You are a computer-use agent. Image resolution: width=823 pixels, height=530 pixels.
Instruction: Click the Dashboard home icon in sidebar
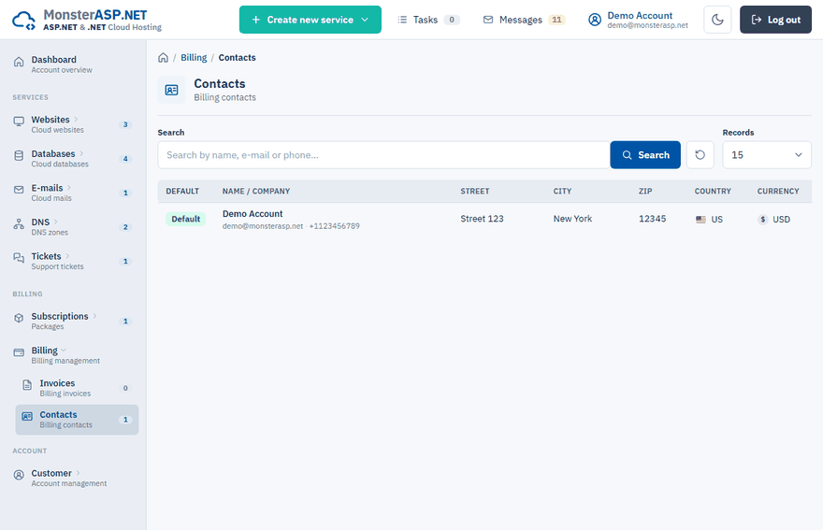click(19, 62)
